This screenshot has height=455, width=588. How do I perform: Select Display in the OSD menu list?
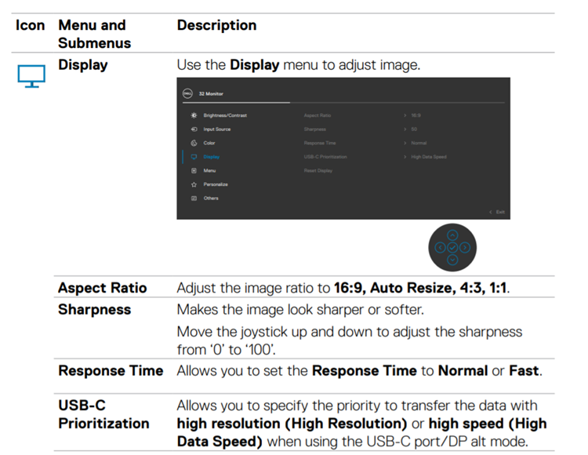(211, 157)
